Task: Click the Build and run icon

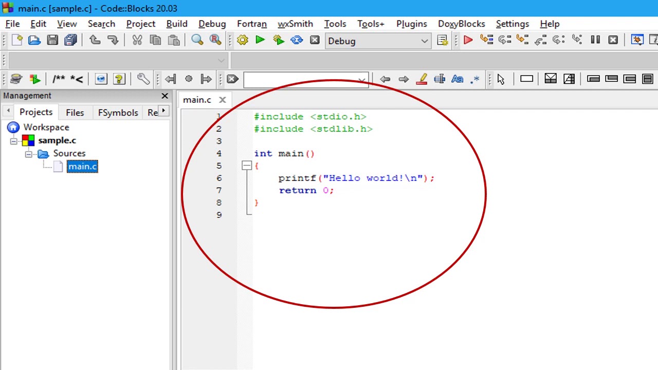Action: [x=279, y=41]
